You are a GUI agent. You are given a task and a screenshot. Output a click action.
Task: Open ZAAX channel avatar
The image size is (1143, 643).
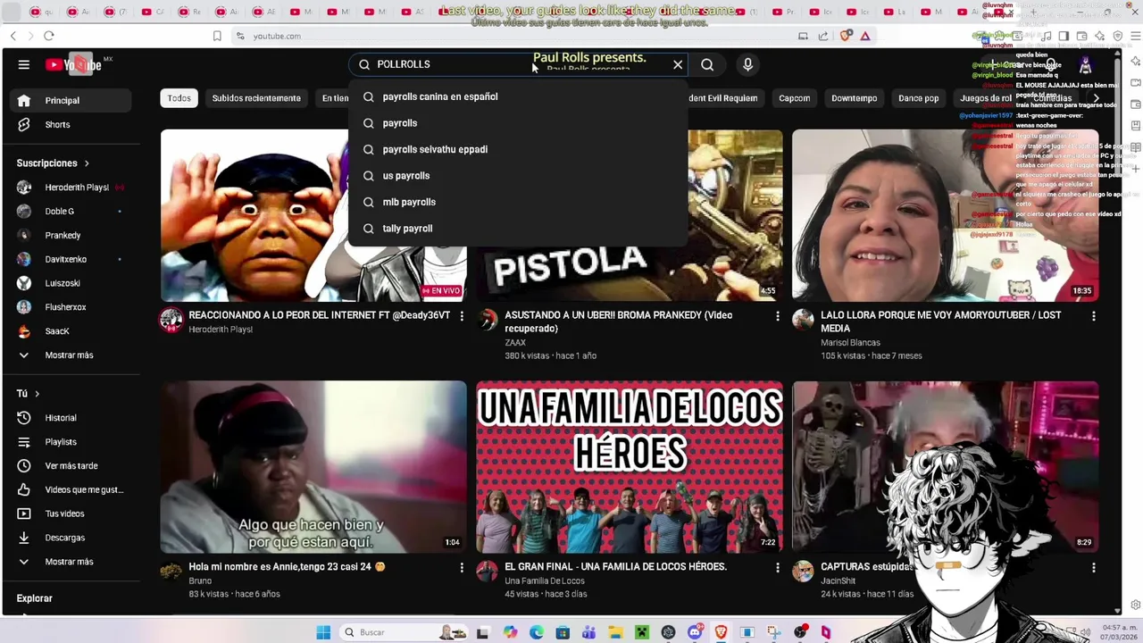coord(488,320)
